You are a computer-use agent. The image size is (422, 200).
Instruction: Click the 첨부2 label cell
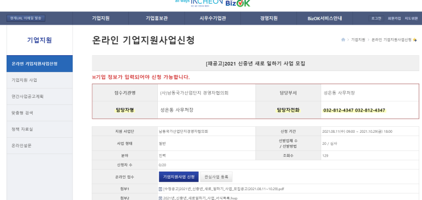pyautogui.click(x=125, y=197)
